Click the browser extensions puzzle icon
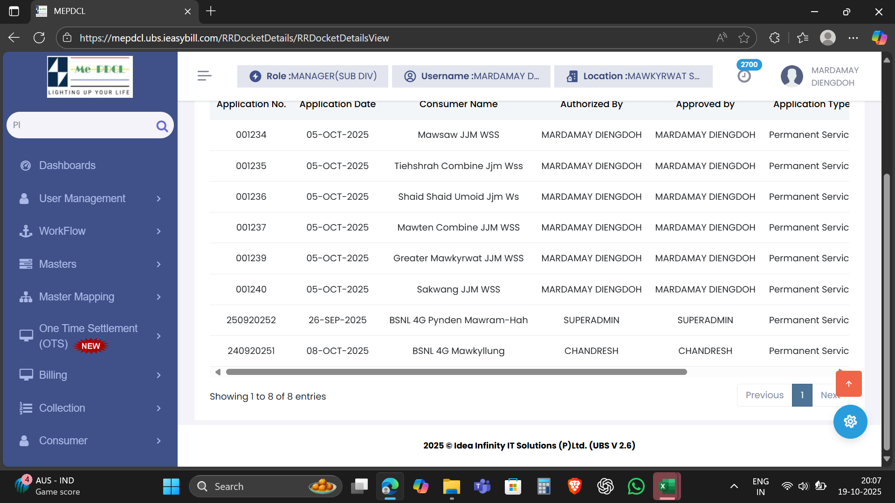 [x=774, y=38]
